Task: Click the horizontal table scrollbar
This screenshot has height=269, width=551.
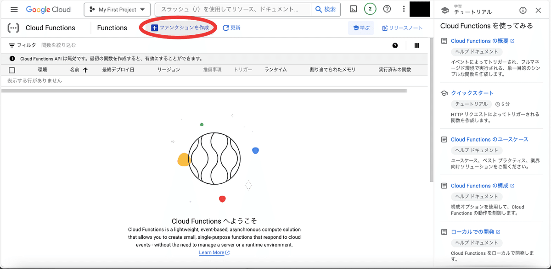Action: 204,91
